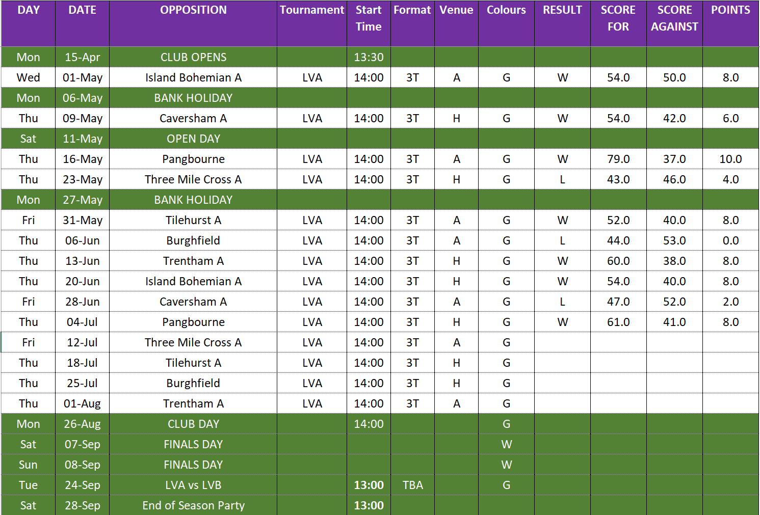Click the 50.0 score against cell
760x515 pixels.
674,77
